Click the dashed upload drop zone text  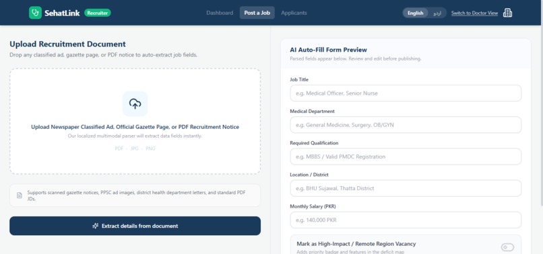click(x=135, y=127)
